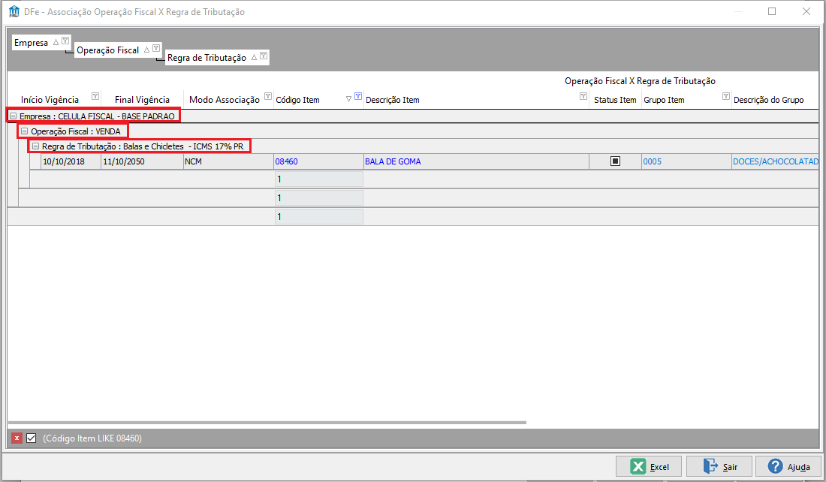
Task: Click Final Vigência column header
Action: 142,100
